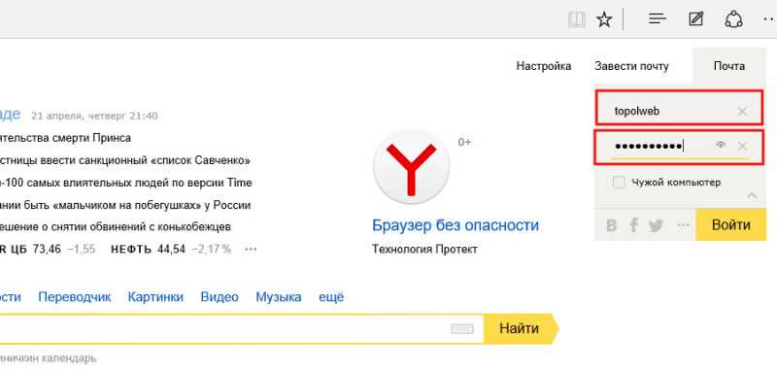Expand more social login options dots

pyautogui.click(x=683, y=226)
